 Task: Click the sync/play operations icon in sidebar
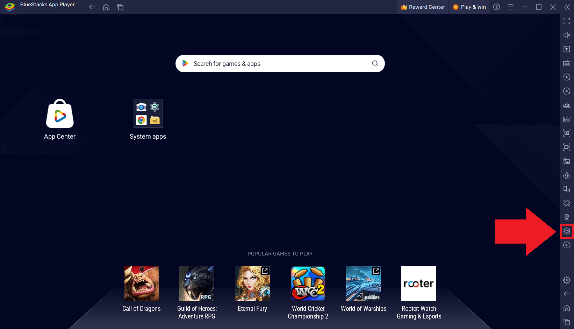(x=567, y=77)
